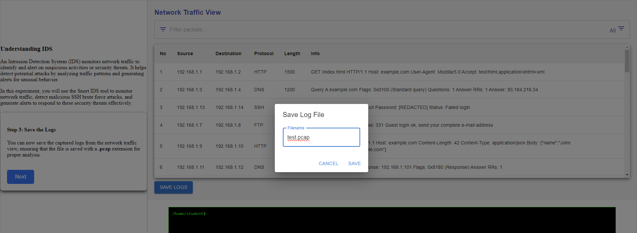Click the Next button in Step 3
The height and width of the screenshot is (233, 637).
(x=20, y=177)
